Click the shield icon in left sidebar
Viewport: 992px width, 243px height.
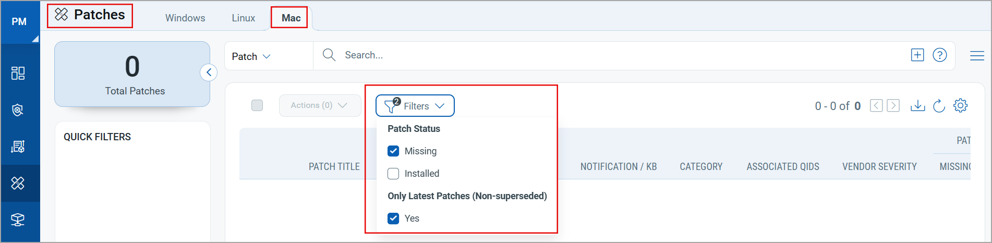[18, 110]
